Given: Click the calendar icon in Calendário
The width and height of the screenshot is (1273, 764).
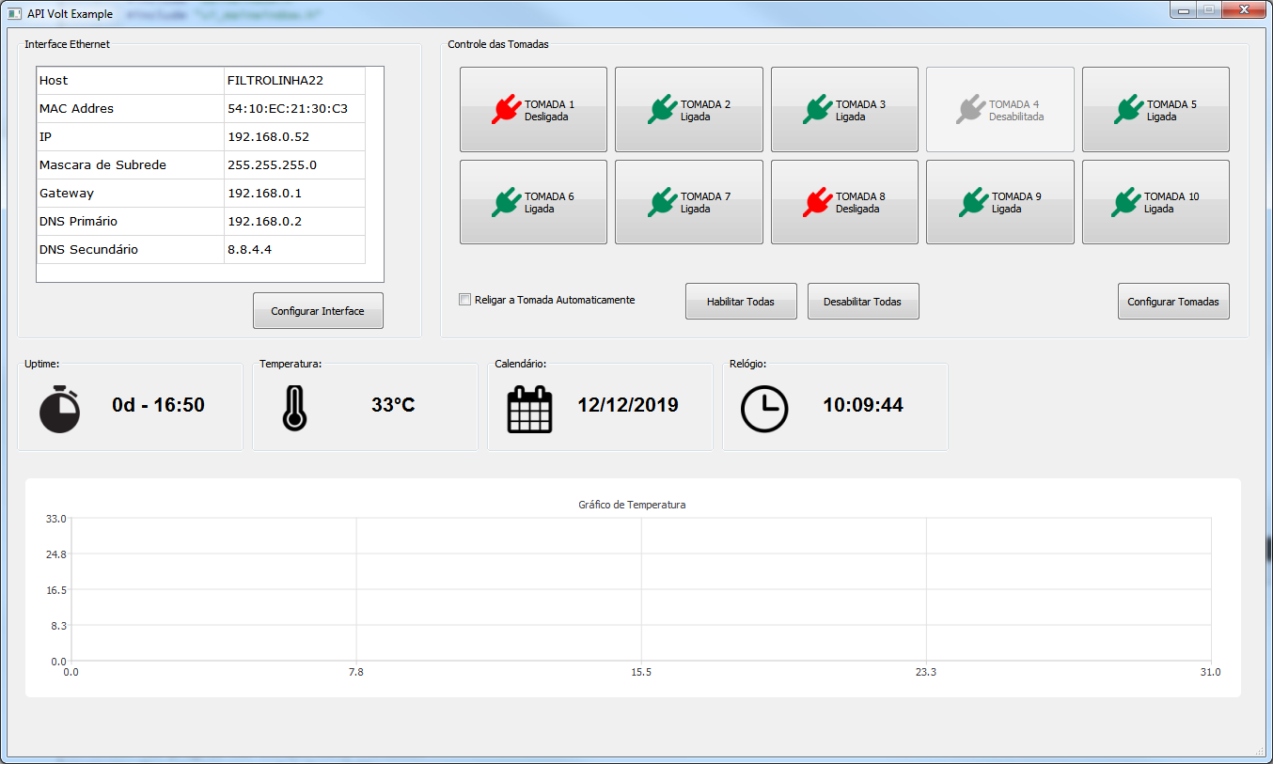Looking at the screenshot, I should [x=530, y=409].
